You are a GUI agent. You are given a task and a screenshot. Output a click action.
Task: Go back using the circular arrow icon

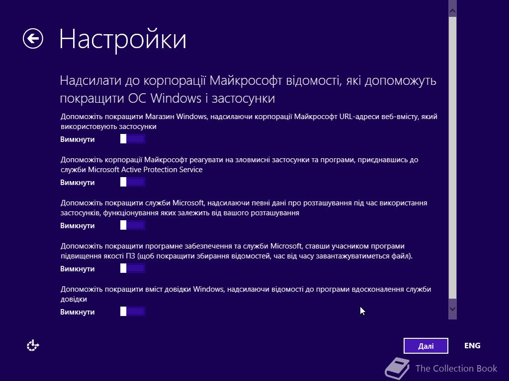[33, 39]
